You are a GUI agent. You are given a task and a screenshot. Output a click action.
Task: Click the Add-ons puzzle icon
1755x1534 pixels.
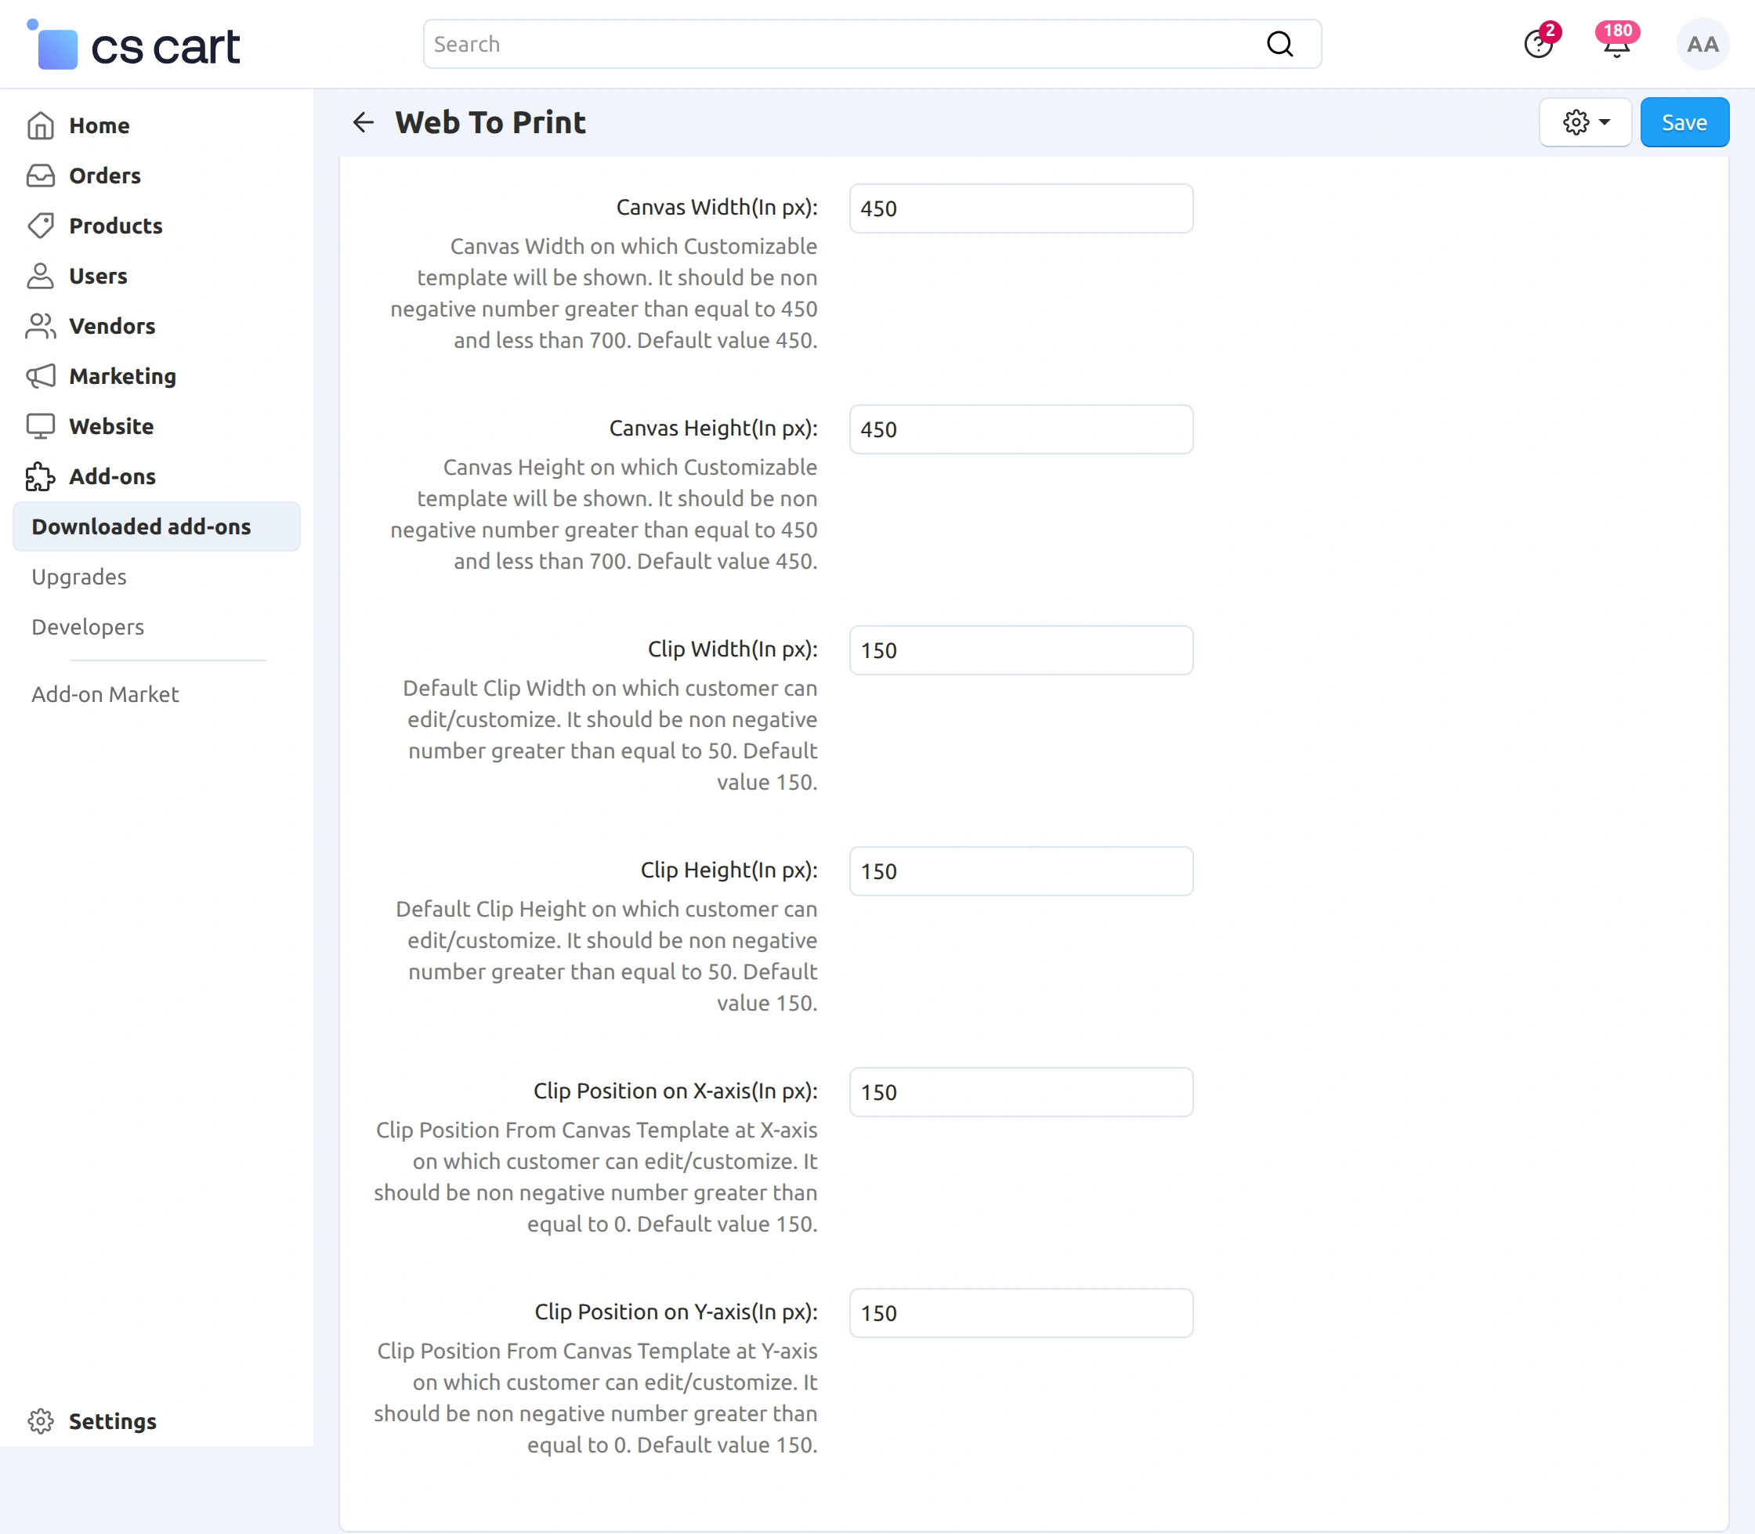pyautogui.click(x=40, y=477)
